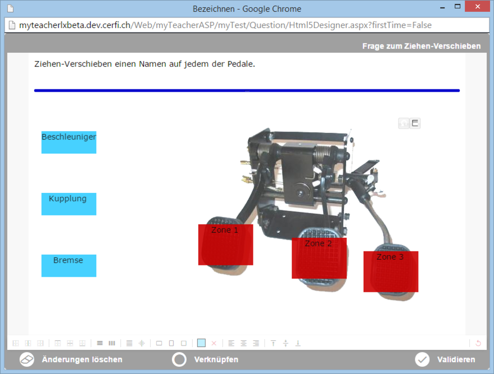Click the light blue fill color swatch
The height and width of the screenshot is (374, 494).
pos(201,343)
